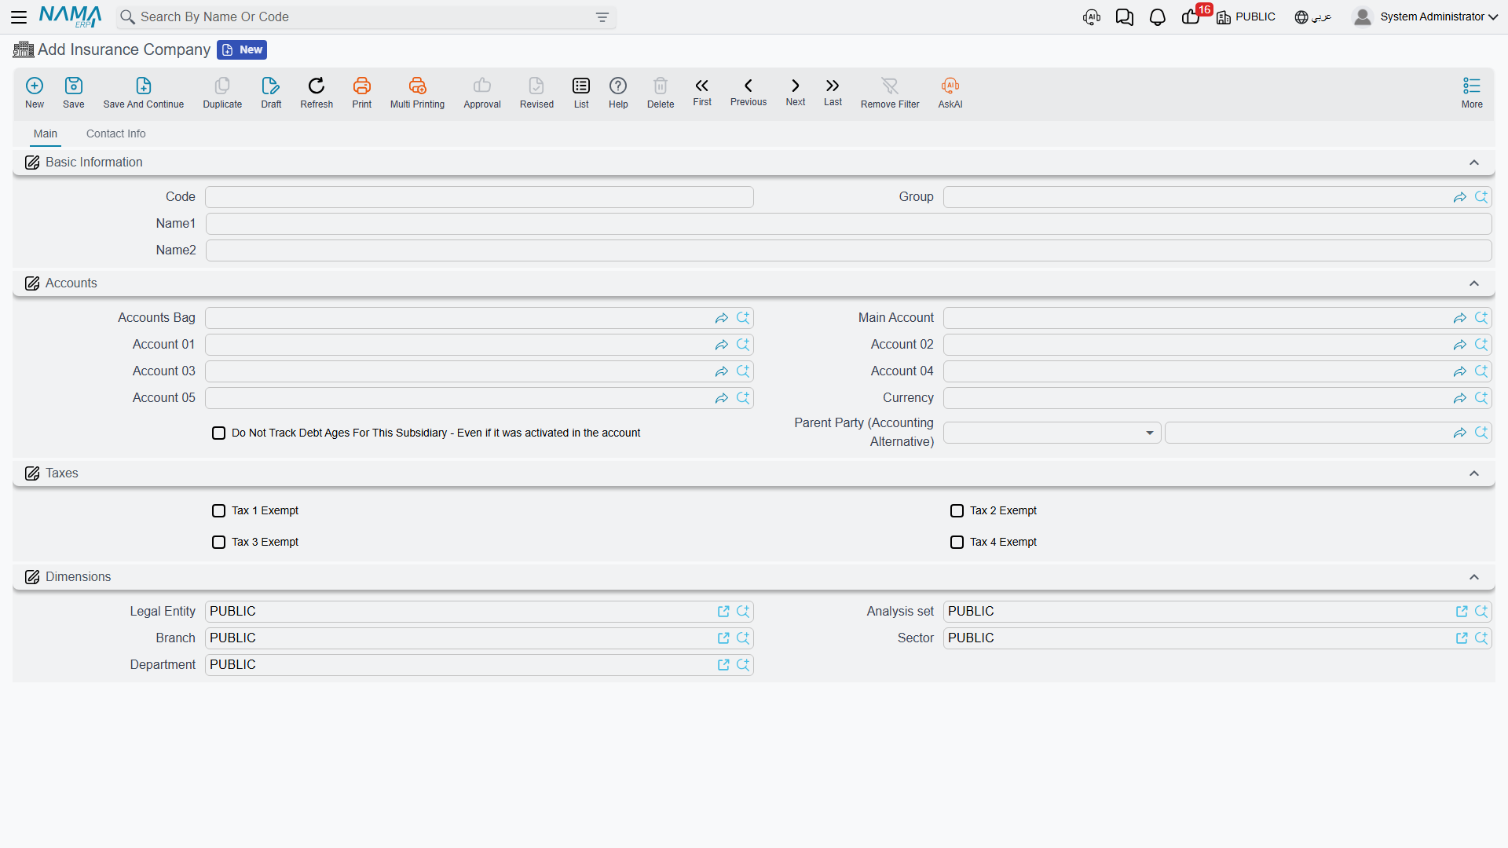Image resolution: width=1508 pixels, height=848 pixels.
Task: Save the insurance company record
Action: coord(74,93)
